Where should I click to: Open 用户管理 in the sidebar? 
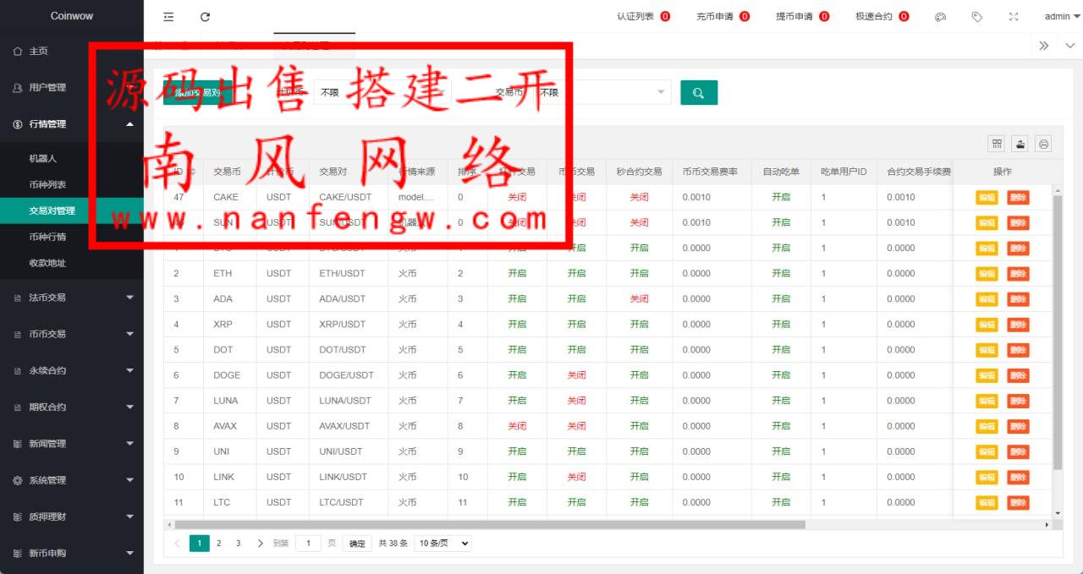(x=47, y=88)
